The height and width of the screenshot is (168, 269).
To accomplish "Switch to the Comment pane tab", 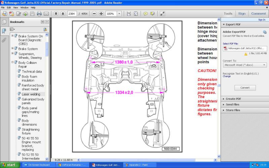I will point(258,14).
